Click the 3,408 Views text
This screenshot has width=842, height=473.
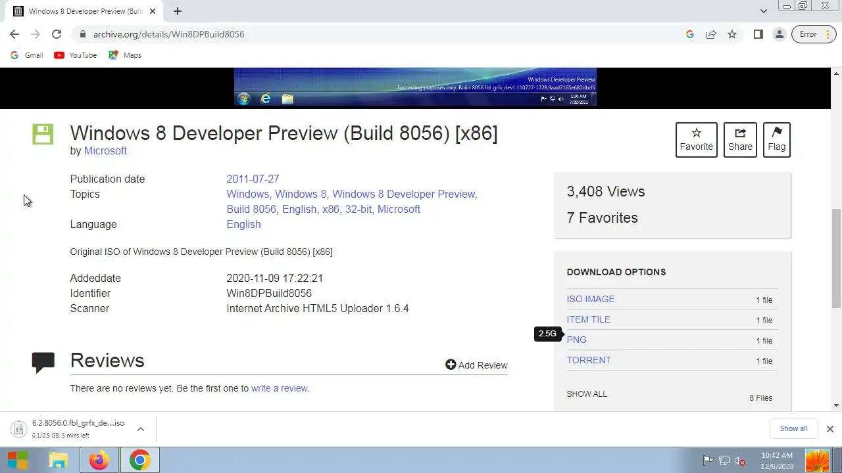click(x=606, y=191)
